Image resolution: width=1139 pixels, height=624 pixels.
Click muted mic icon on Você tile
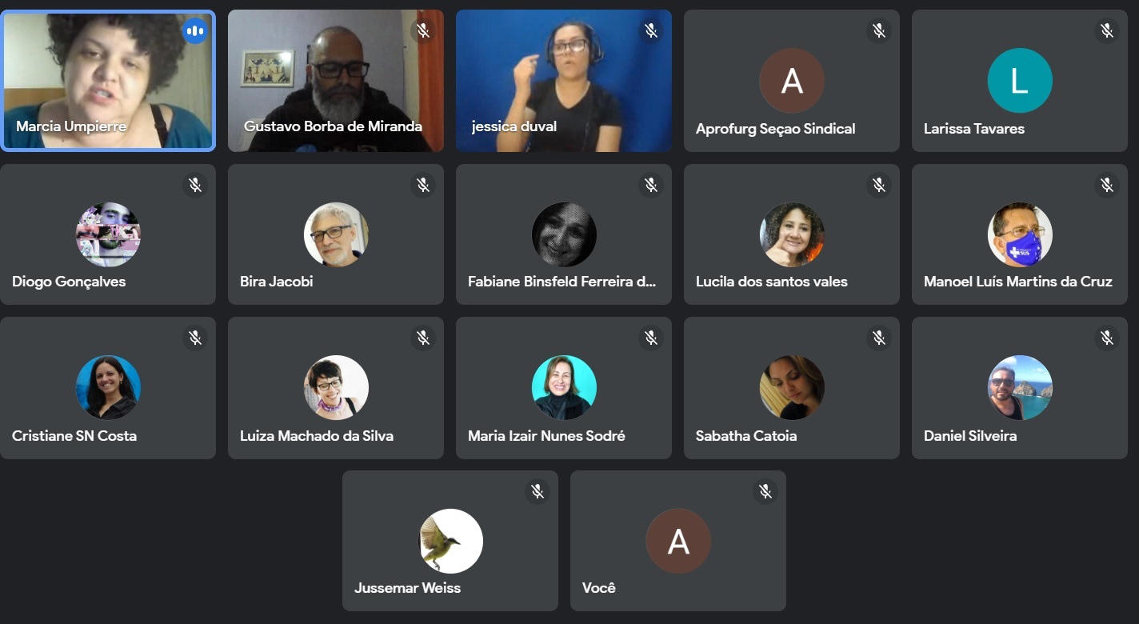click(765, 491)
